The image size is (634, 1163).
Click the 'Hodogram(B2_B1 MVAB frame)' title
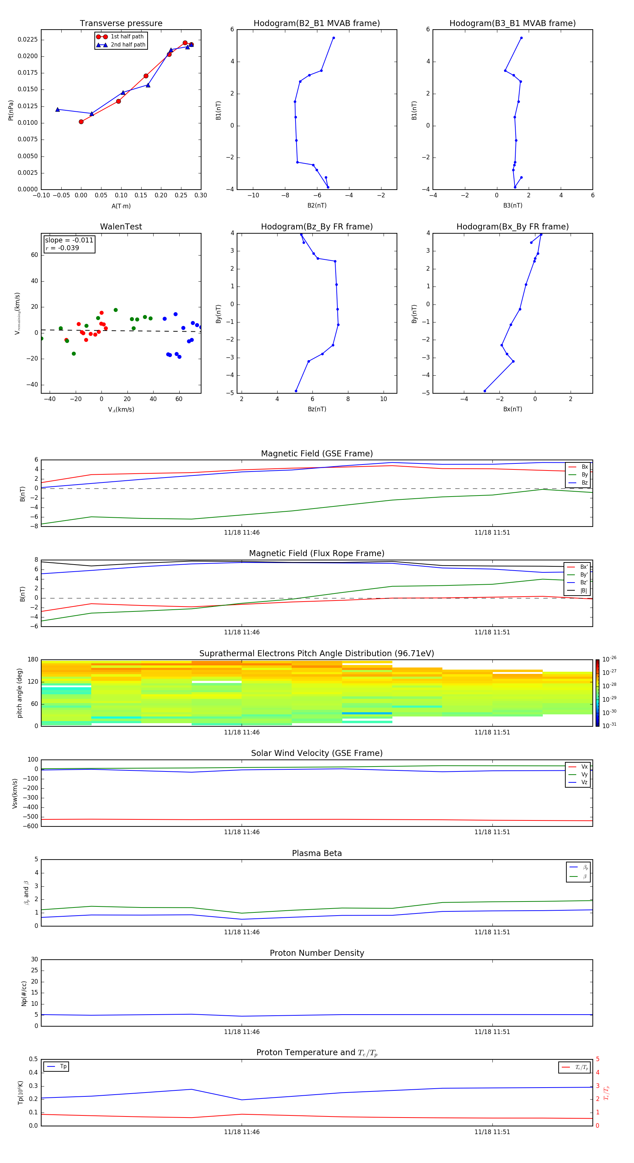click(317, 23)
